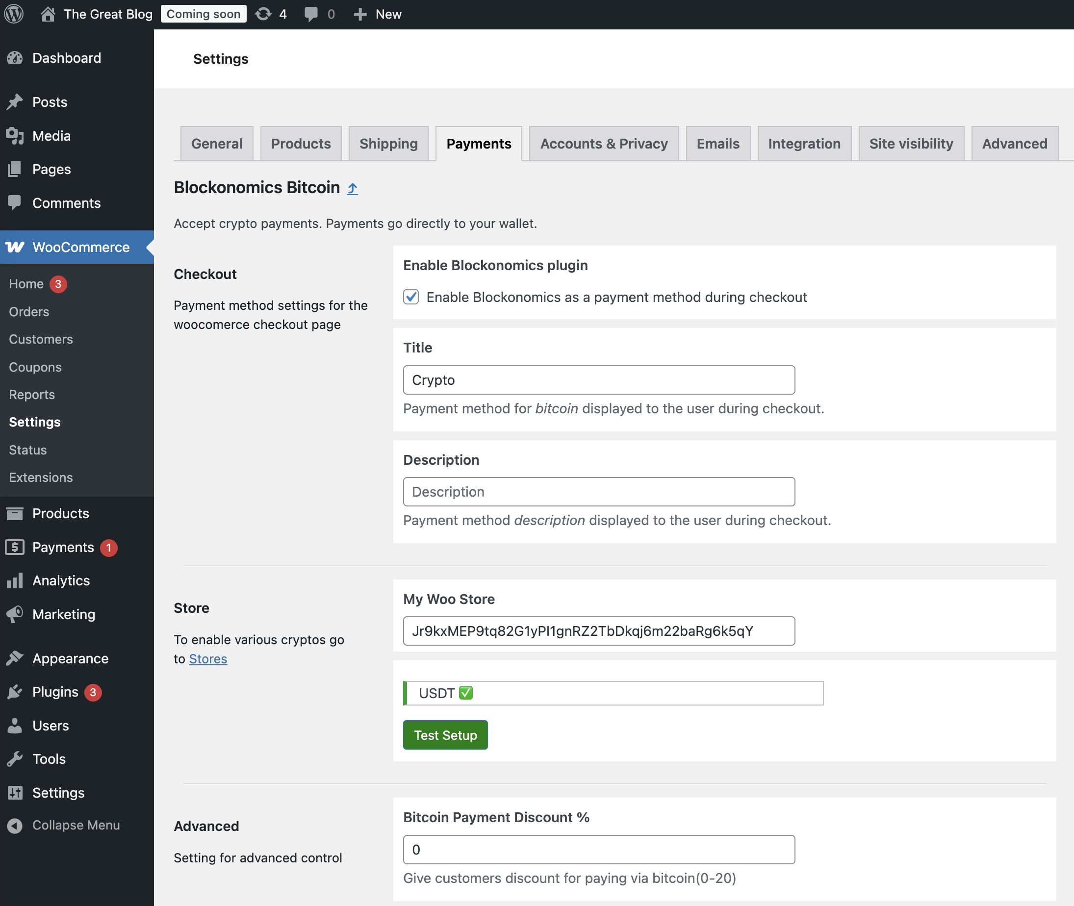Click the WordPress logo icon
This screenshot has height=906, width=1074.
[14, 14]
